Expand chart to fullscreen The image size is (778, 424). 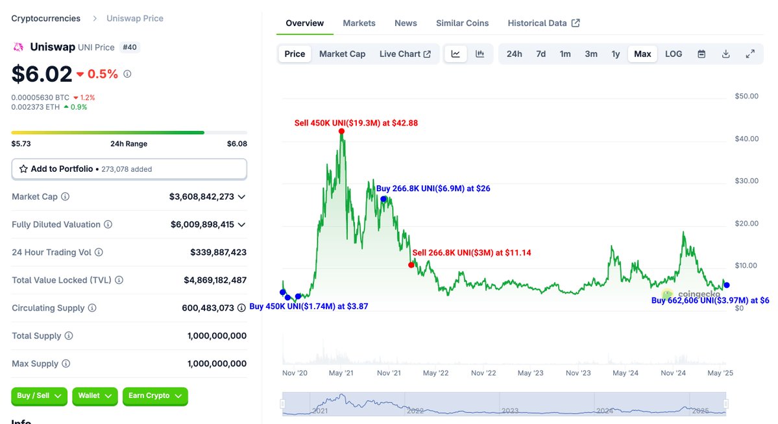coord(750,54)
